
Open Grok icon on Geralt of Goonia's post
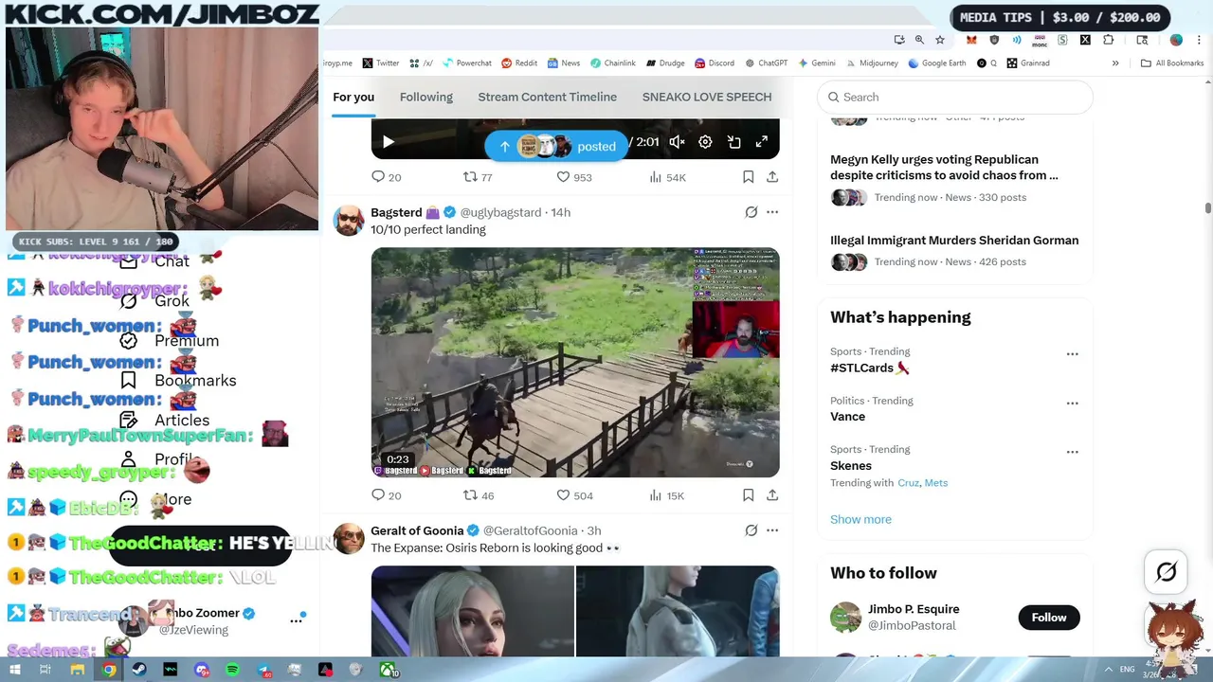click(751, 530)
